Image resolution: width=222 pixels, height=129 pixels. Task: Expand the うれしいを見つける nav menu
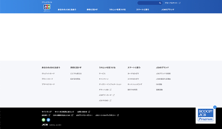point(117,10)
